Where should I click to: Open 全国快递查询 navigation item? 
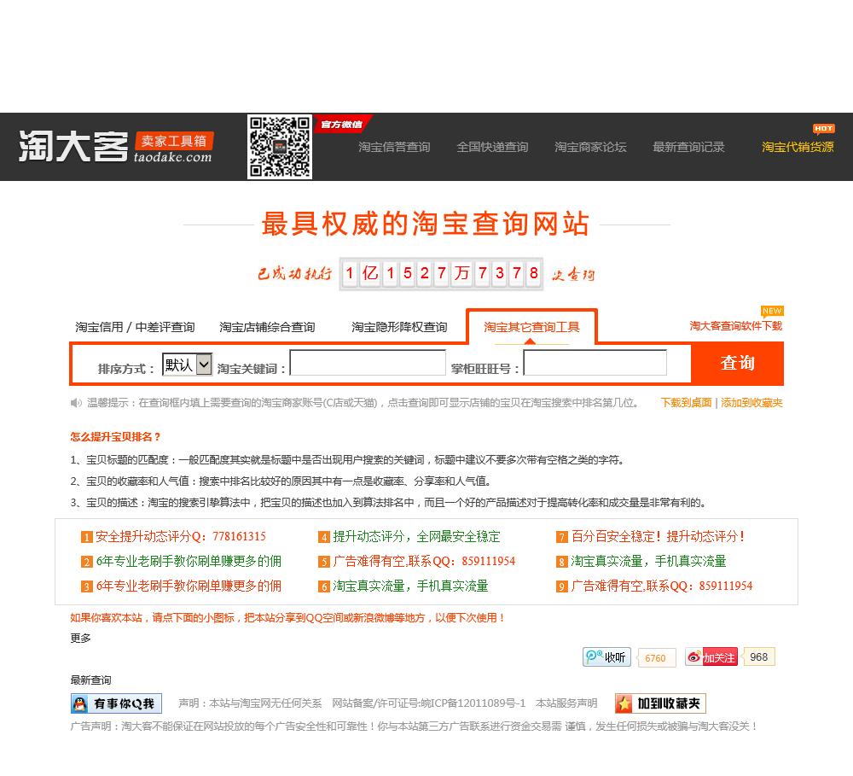pos(492,147)
